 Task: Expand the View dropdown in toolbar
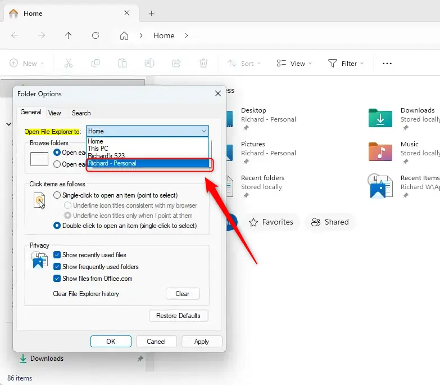(x=294, y=64)
